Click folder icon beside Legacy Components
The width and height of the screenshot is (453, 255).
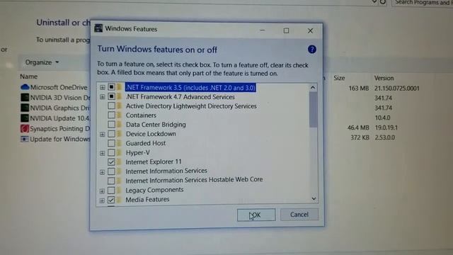[x=120, y=191]
